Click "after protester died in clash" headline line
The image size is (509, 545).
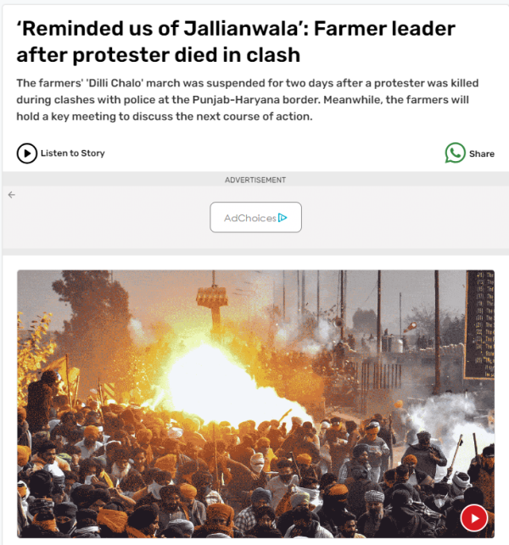coord(159,55)
